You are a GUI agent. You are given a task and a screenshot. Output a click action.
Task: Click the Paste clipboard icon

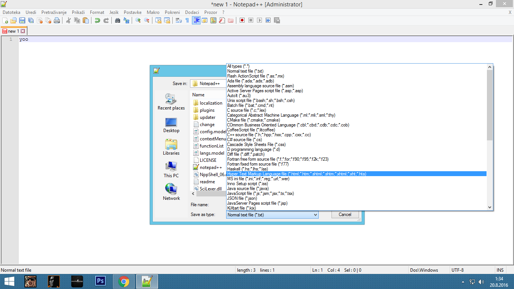coord(86,20)
